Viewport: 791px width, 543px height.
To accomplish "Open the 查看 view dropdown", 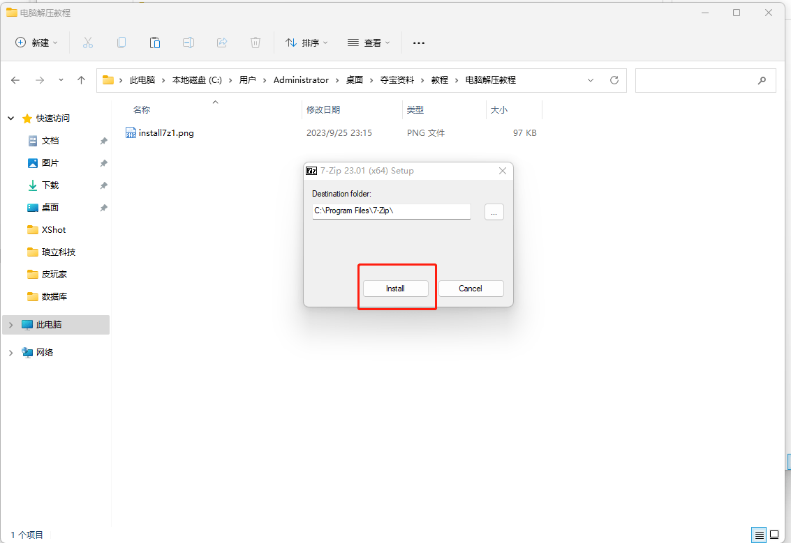I will [x=369, y=43].
